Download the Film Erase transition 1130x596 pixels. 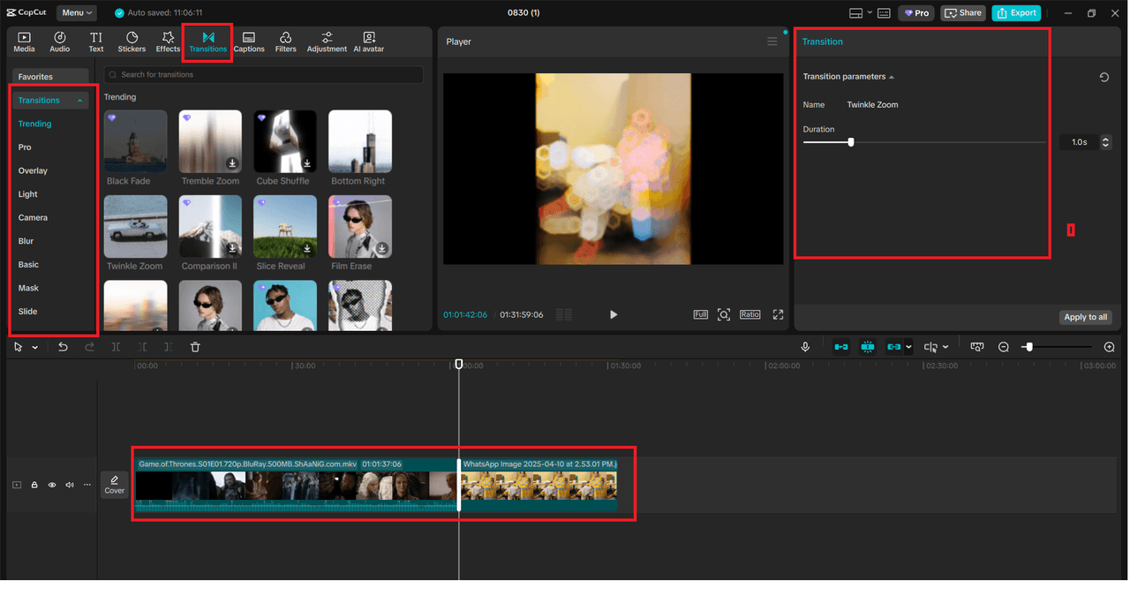coord(382,249)
